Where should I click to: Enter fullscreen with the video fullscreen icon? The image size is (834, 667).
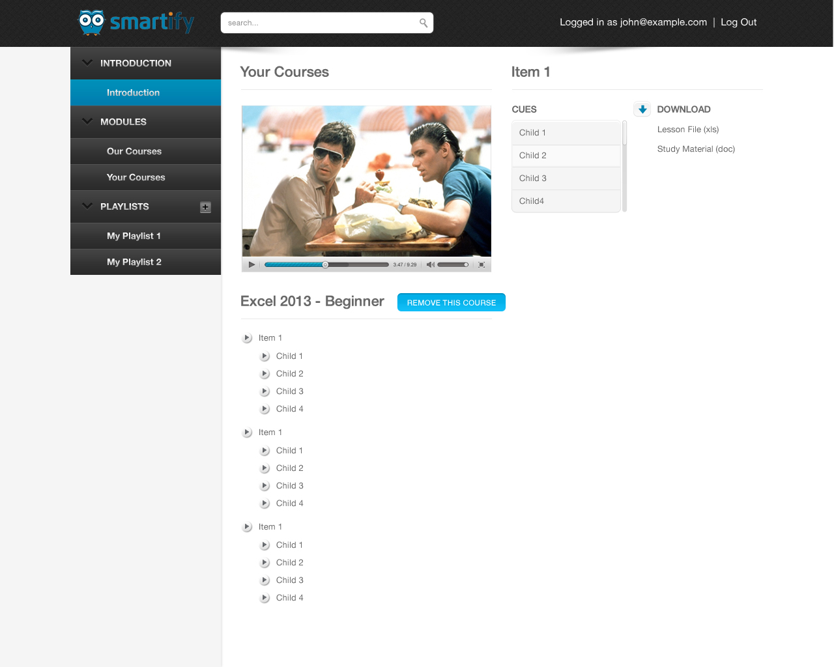[482, 264]
